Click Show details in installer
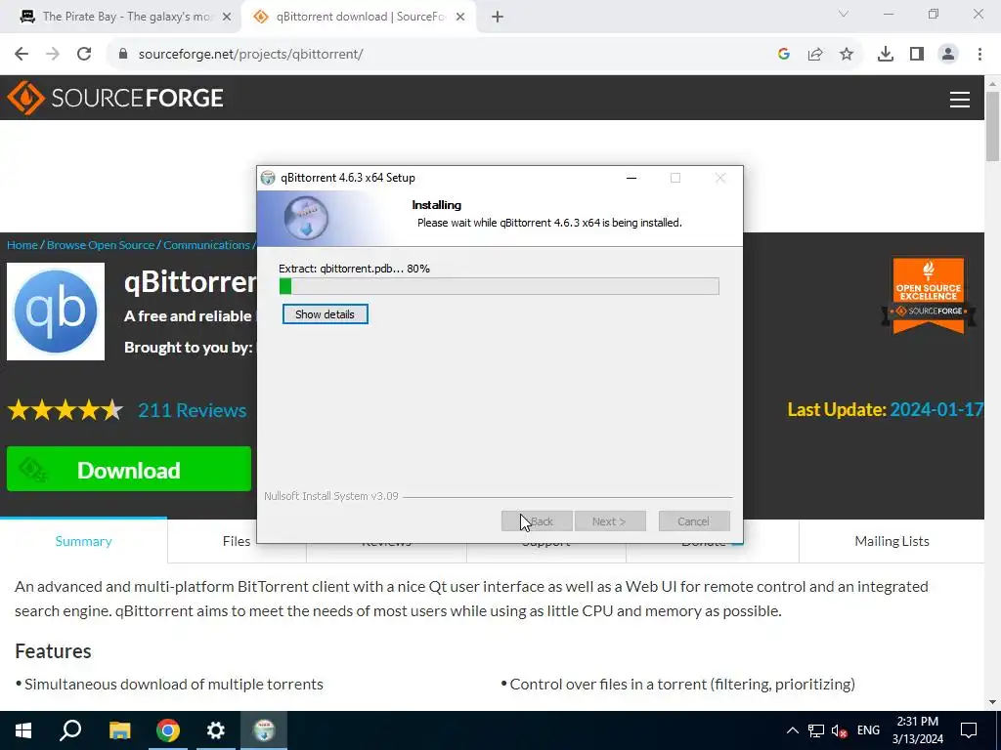Viewport: 1001px width, 750px height. click(325, 314)
